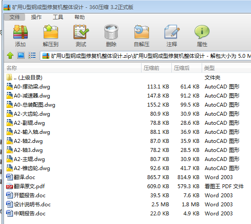The height and width of the screenshot is (224, 251).
Task: Select the A2-大齿轮.dwg file icon
Action: 10,114
